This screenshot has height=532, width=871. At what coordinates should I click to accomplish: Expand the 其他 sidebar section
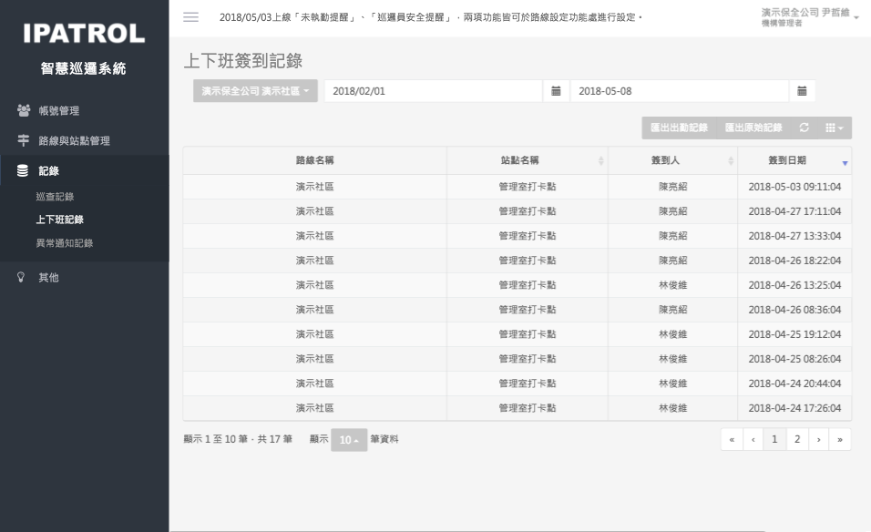click(x=48, y=277)
